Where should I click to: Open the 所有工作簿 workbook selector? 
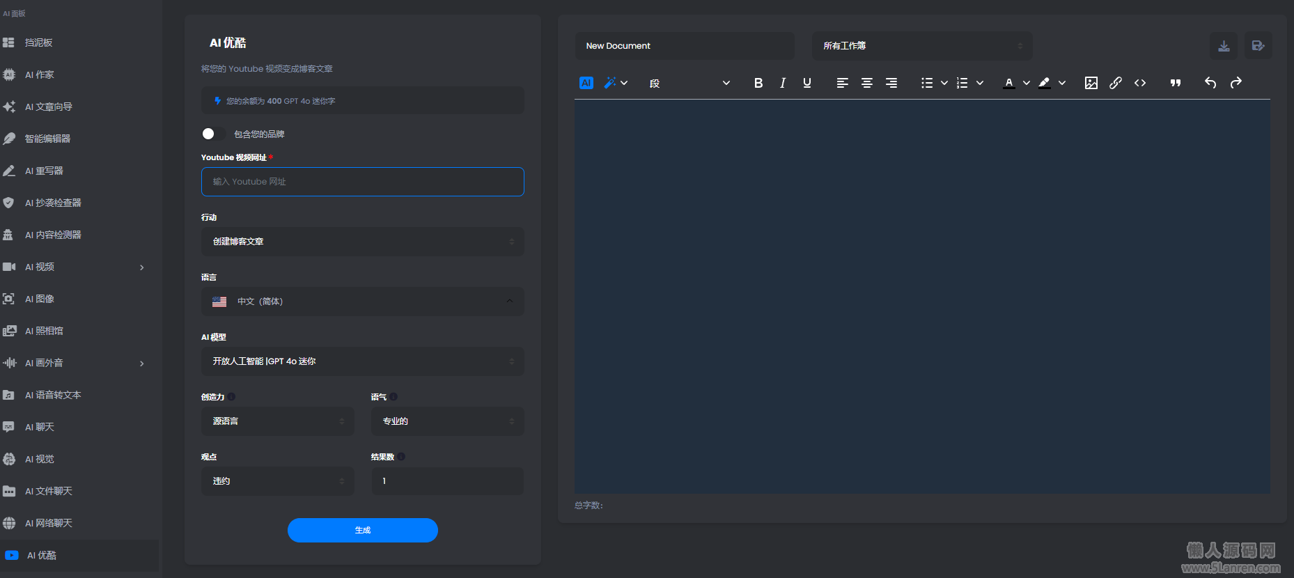point(921,46)
